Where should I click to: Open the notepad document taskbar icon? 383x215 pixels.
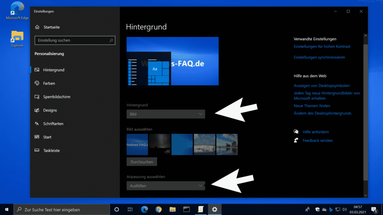200,209
